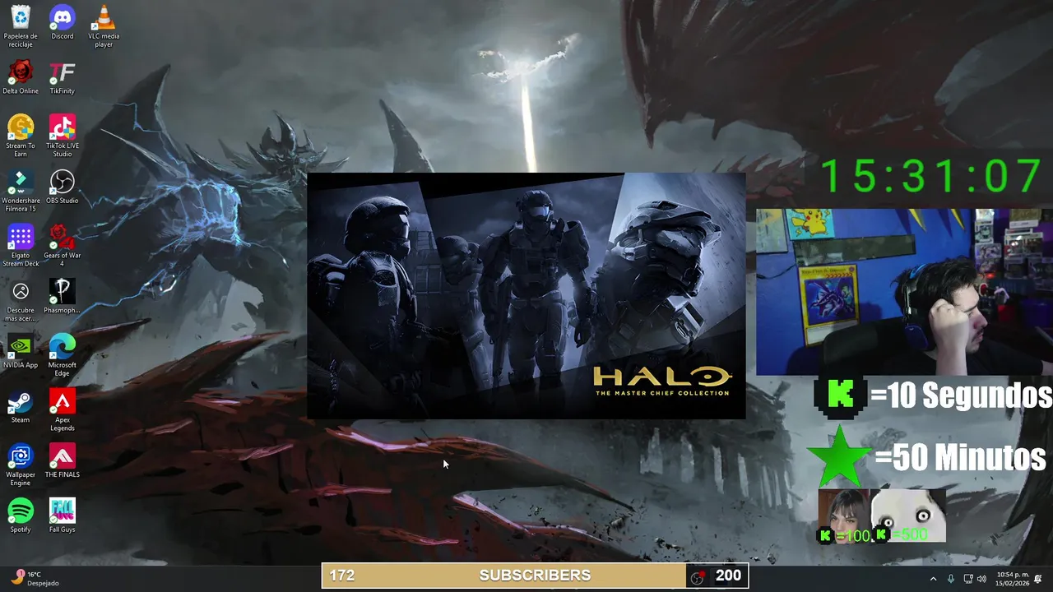The image size is (1053, 592).
Task: Open the TikFinity shortcut
Action: point(62,77)
